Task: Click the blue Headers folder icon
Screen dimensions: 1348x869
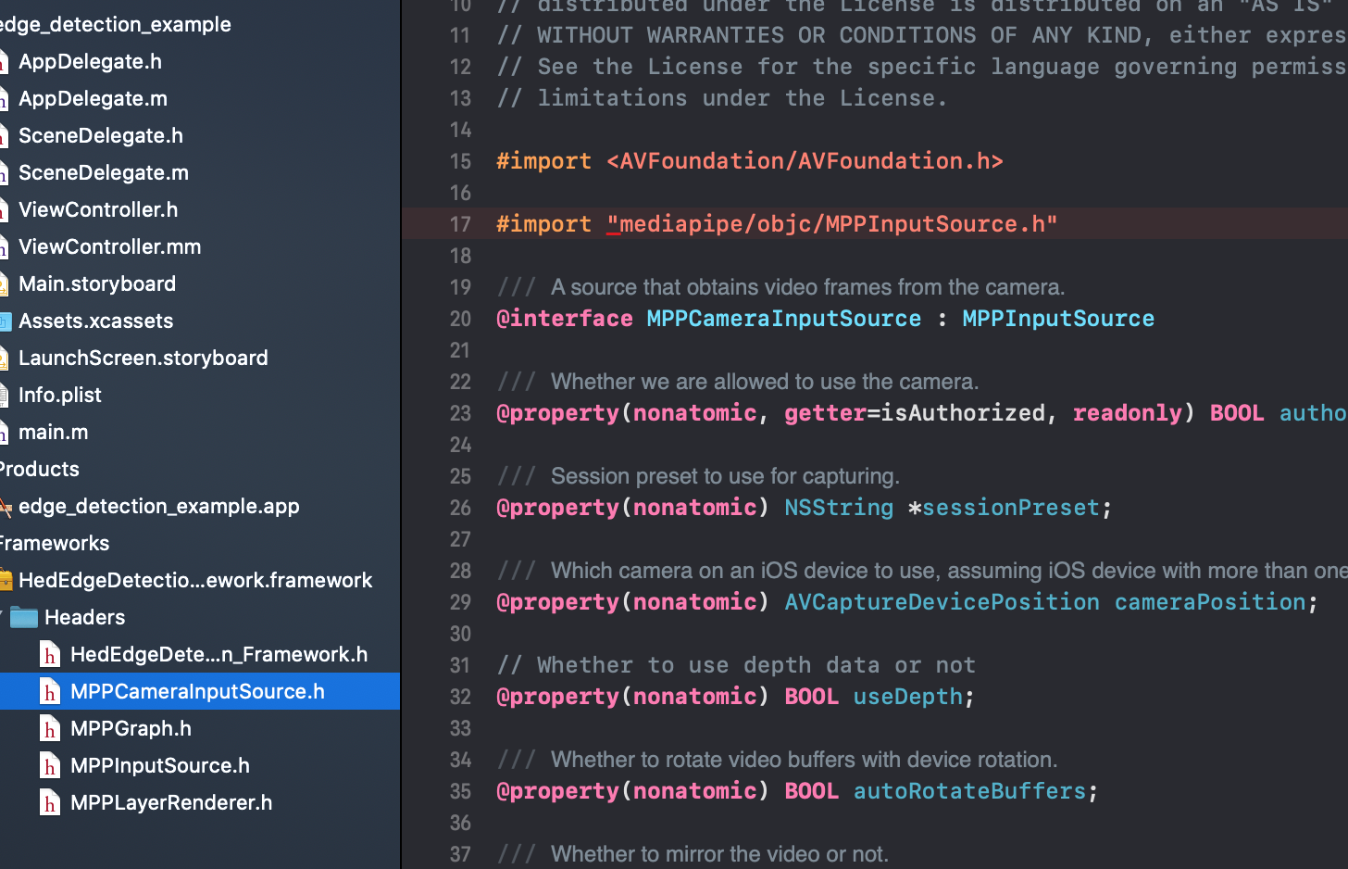Action: point(25,617)
